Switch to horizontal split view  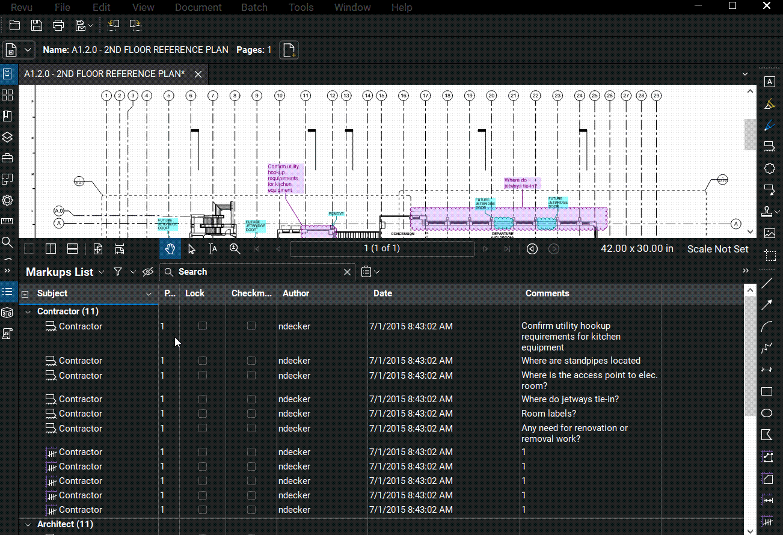pos(72,249)
